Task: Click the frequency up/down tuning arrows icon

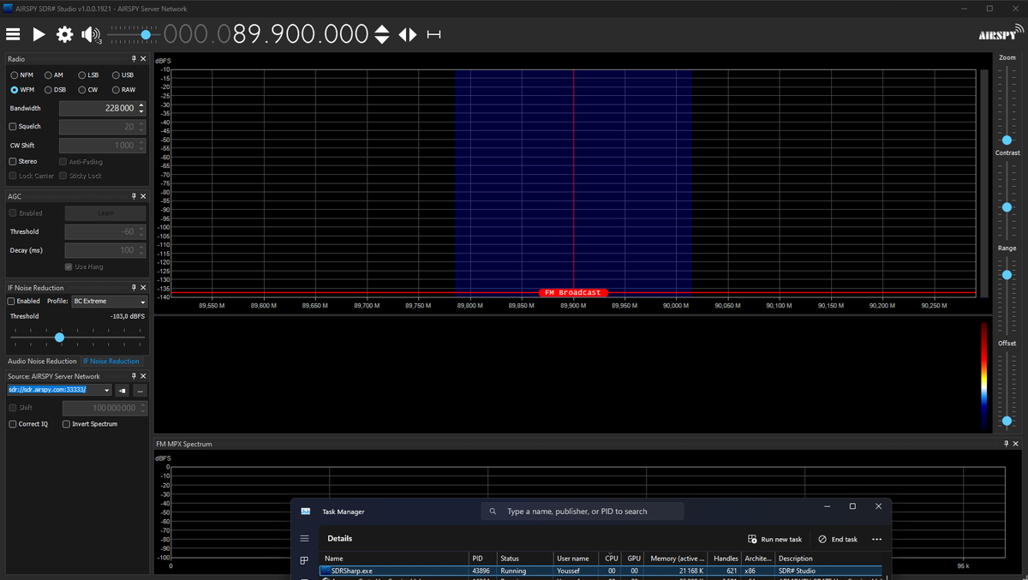Action: [x=382, y=34]
